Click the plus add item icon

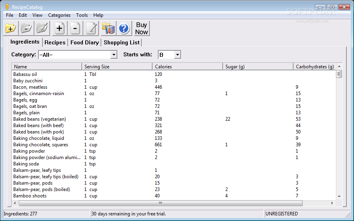coord(60,28)
